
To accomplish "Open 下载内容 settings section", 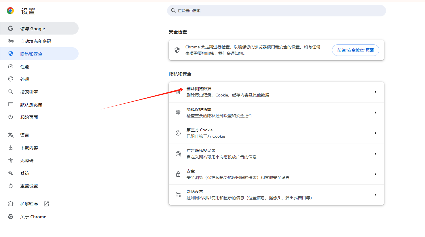I will coord(39,148).
